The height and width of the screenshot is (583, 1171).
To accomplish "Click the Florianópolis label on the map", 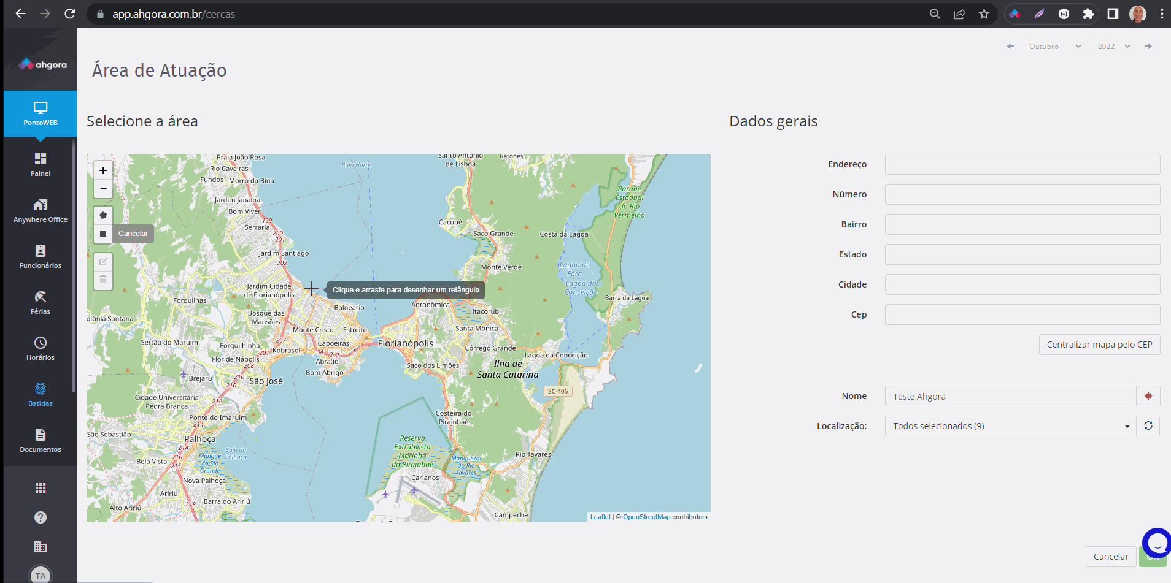I will click(x=406, y=343).
